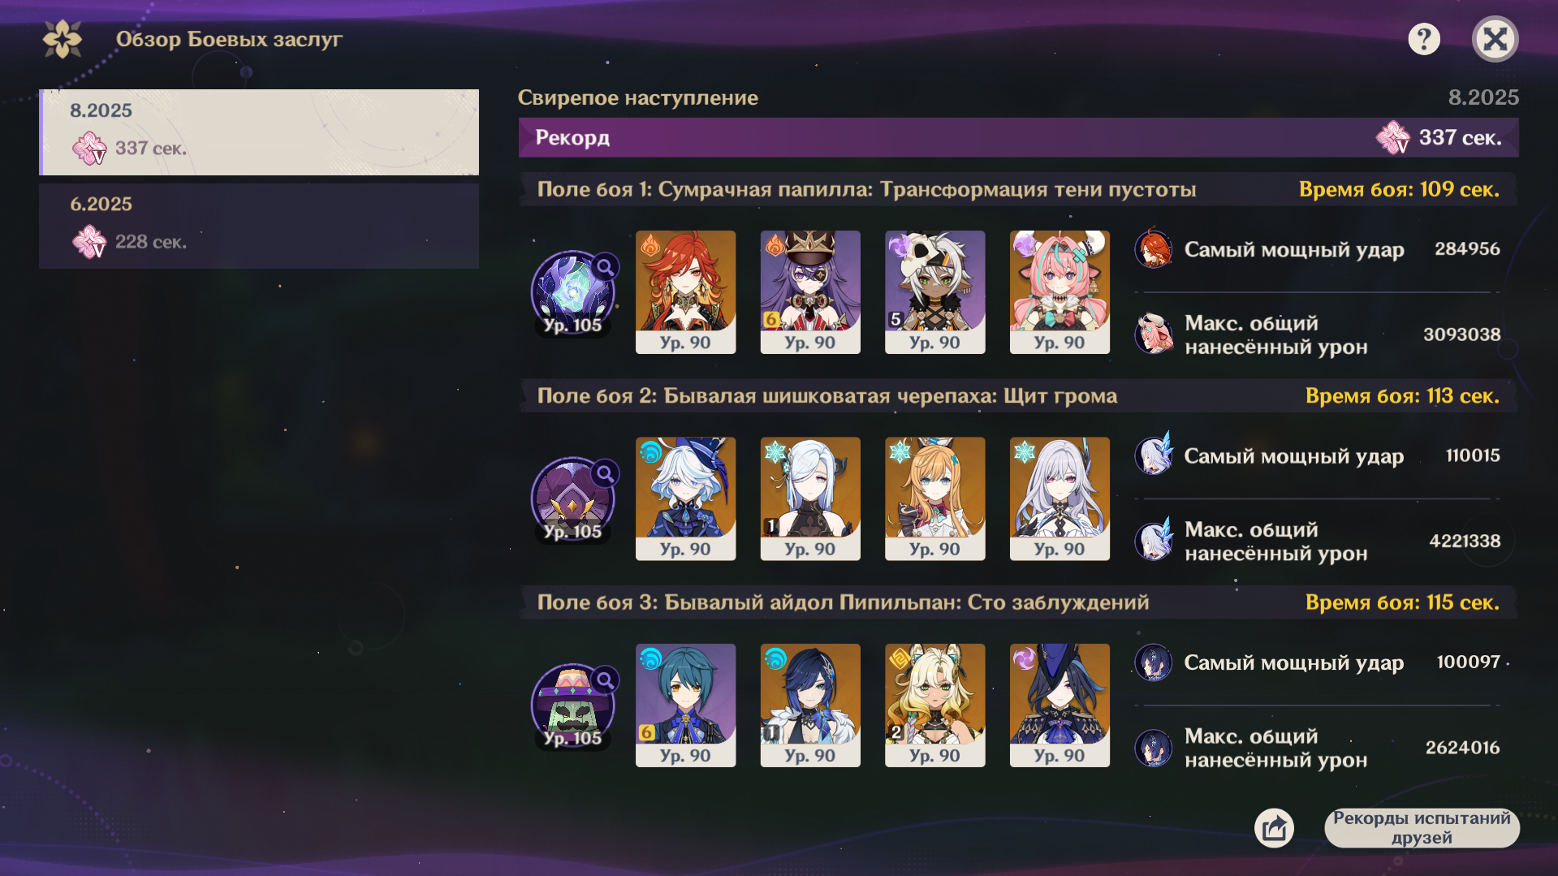
Task: Close the Battle Merits overview window
Action: [1495, 39]
